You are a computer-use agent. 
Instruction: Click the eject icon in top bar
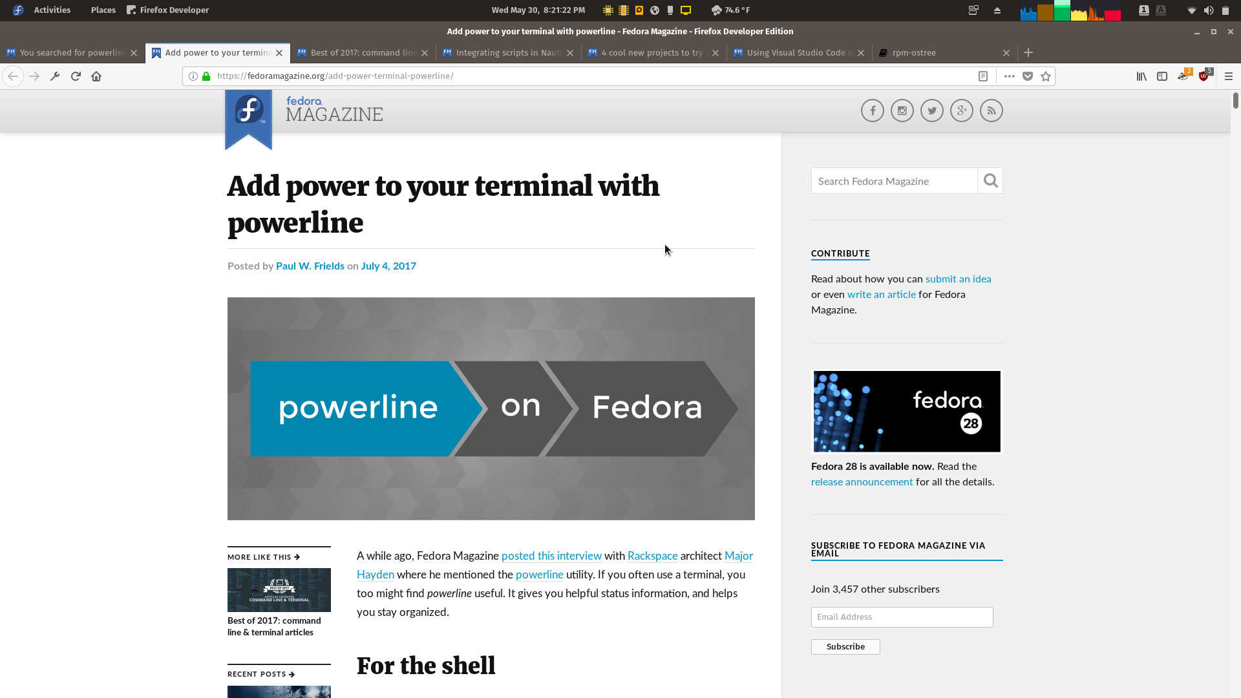pos(997,10)
